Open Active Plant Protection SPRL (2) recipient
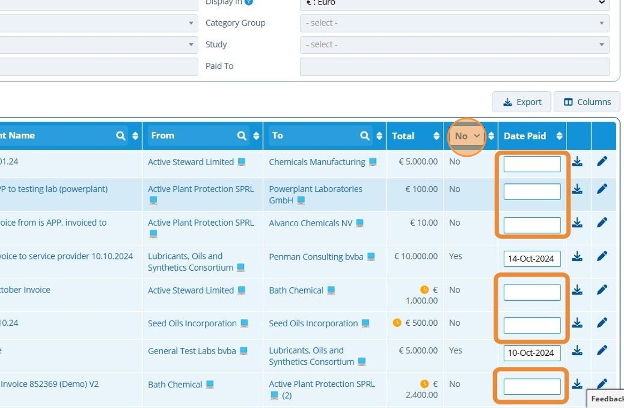 321,384
